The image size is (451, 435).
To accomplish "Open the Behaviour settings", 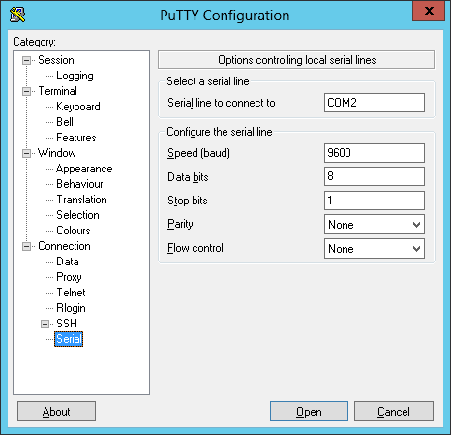I will [79, 184].
